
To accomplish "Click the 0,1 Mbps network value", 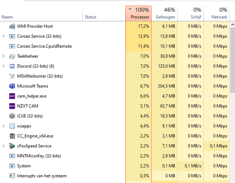I will coord(219,146).
